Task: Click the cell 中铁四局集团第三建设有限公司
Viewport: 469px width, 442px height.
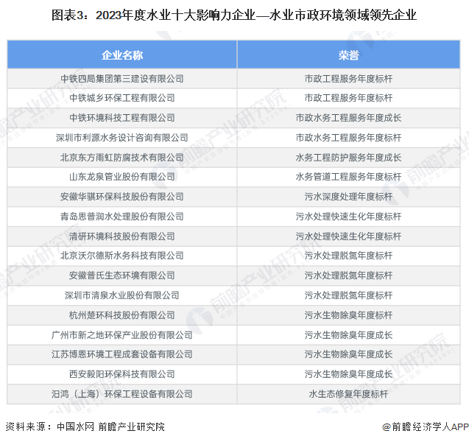Action: tap(122, 79)
